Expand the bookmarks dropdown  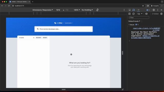pyautogui.click(x=69, y=23)
